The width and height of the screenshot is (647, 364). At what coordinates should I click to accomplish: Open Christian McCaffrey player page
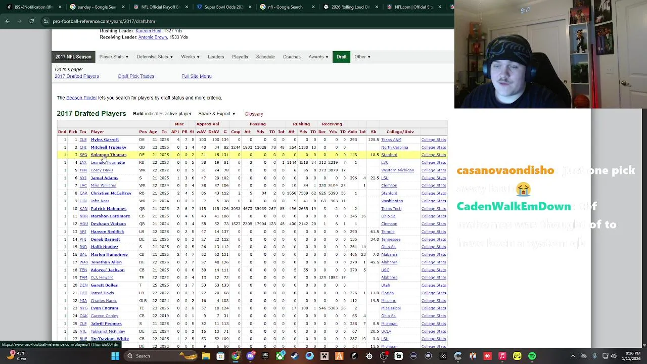(111, 193)
